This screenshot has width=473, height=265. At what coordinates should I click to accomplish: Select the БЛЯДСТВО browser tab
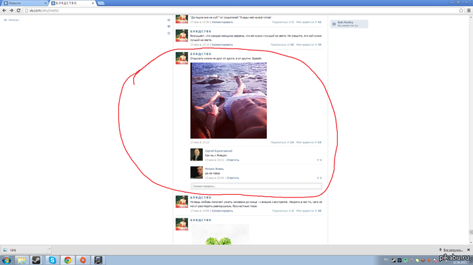72,3
